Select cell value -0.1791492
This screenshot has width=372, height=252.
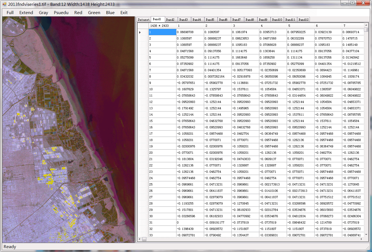point(190,108)
